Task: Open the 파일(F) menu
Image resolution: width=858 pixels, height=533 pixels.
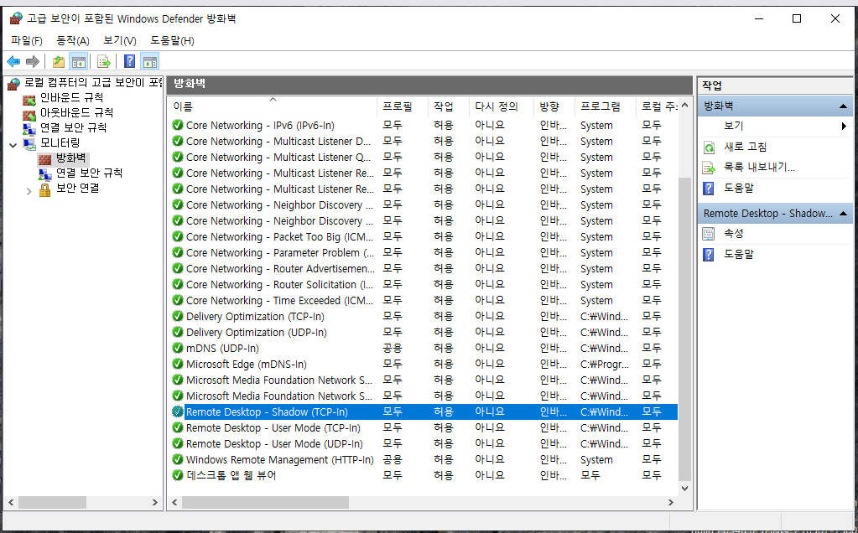Action: pos(26,40)
